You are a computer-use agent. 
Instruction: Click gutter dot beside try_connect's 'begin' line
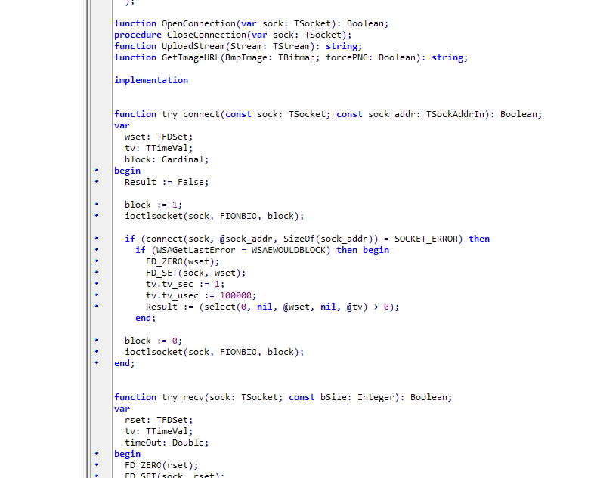(x=97, y=170)
